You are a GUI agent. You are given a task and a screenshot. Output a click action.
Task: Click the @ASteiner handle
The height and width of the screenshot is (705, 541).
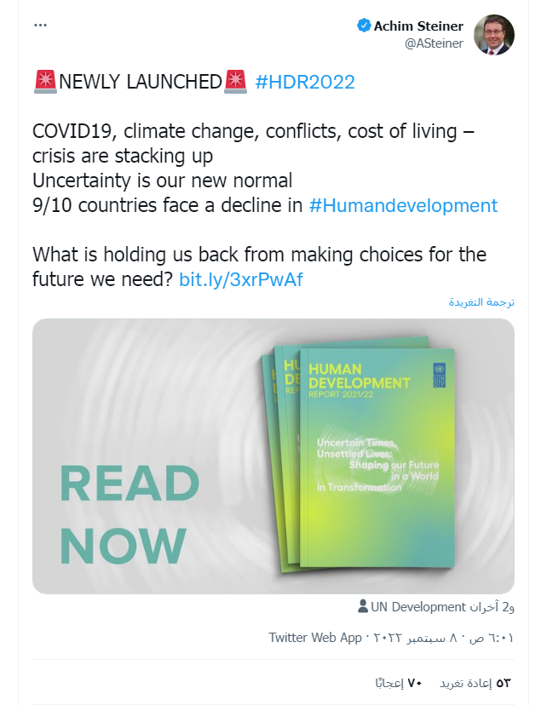[x=434, y=43]
